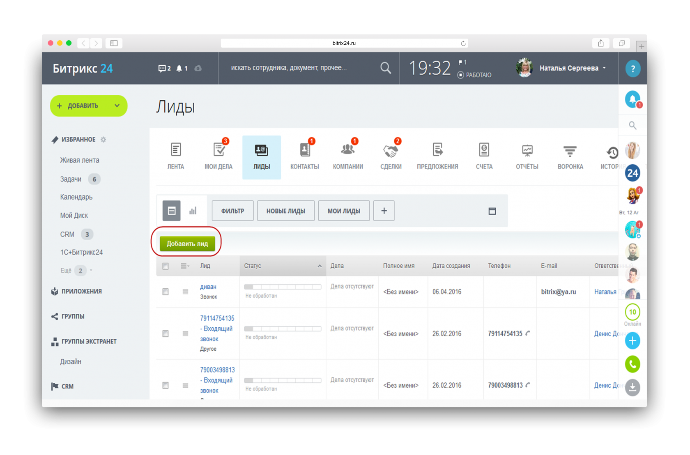
Task: Set status on 79003498813 progress bar
Action: (x=283, y=380)
